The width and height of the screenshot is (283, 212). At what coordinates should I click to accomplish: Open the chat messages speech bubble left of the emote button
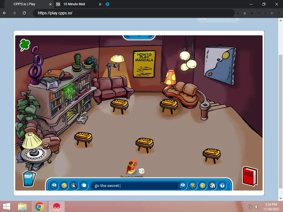pyautogui.click(x=54, y=185)
